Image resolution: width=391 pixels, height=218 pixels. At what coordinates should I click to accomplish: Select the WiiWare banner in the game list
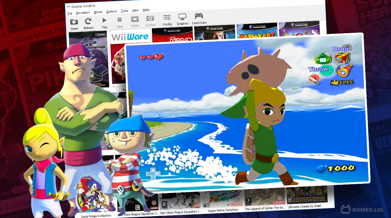tap(130, 37)
